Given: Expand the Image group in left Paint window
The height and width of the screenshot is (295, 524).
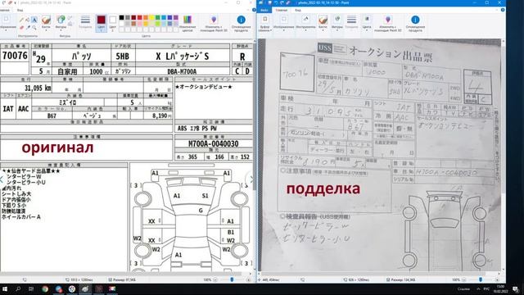Looking at the screenshot, I should coord(7,23).
